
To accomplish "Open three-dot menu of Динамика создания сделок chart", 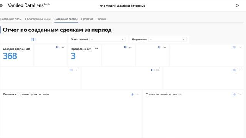I will [x=137, y=94].
